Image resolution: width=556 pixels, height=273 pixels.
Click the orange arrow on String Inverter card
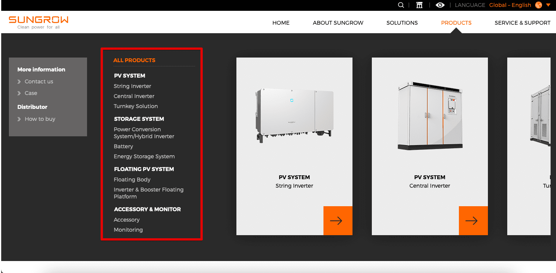coord(338,220)
